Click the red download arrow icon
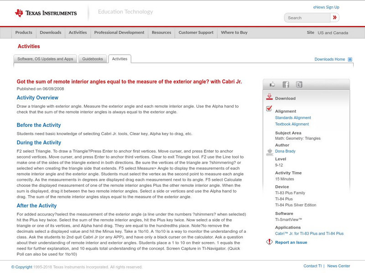365x273 pixels. point(269,97)
